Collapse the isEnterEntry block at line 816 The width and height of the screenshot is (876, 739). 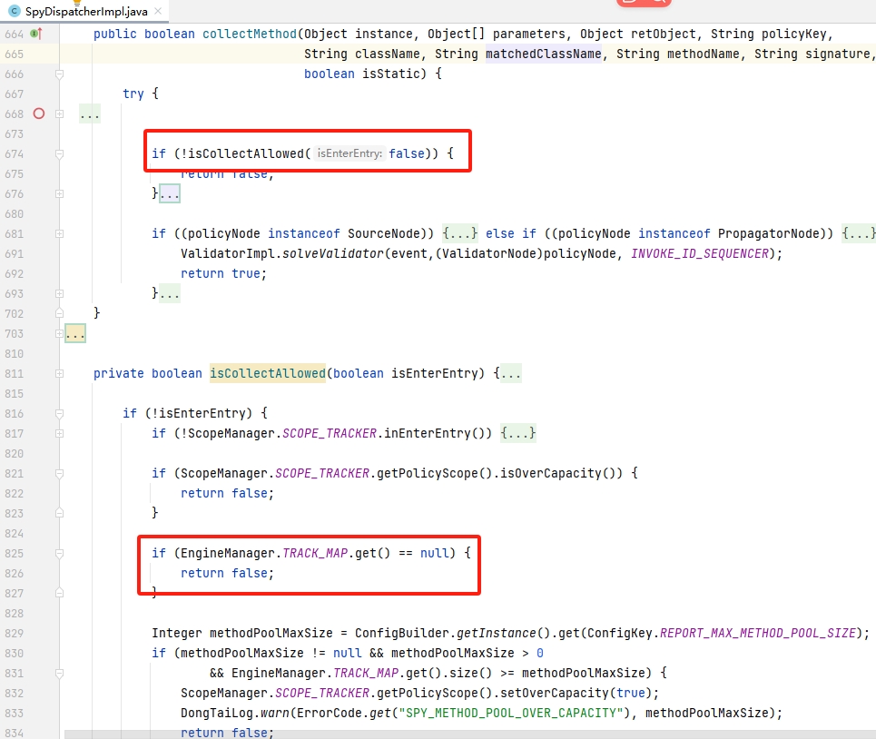tap(59, 414)
